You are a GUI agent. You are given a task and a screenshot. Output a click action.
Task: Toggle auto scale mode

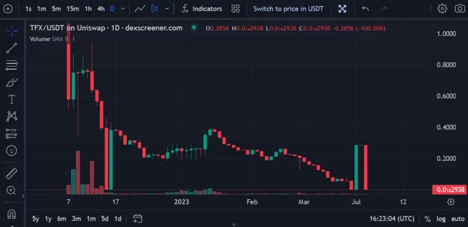pyautogui.click(x=457, y=219)
